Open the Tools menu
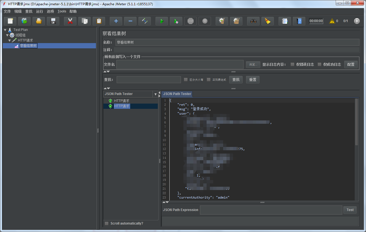Image resolution: width=366 pixels, height=232 pixels. 62,11
